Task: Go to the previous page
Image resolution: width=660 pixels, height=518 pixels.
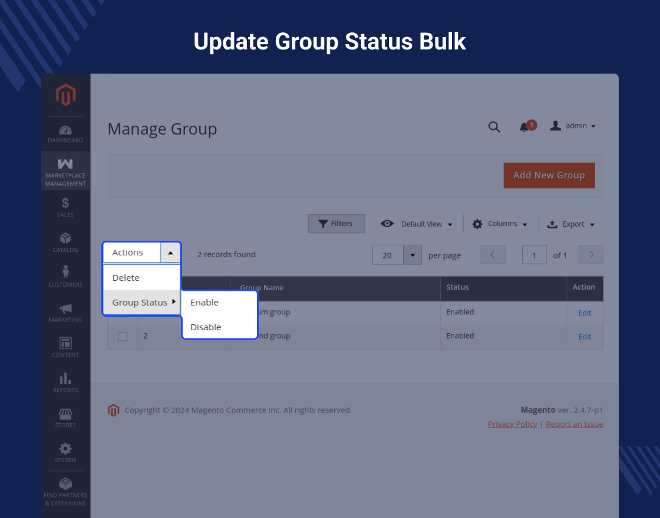Action: tap(493, 255)
